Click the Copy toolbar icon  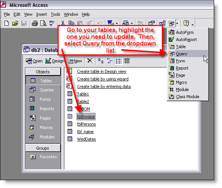coord(71,23)
